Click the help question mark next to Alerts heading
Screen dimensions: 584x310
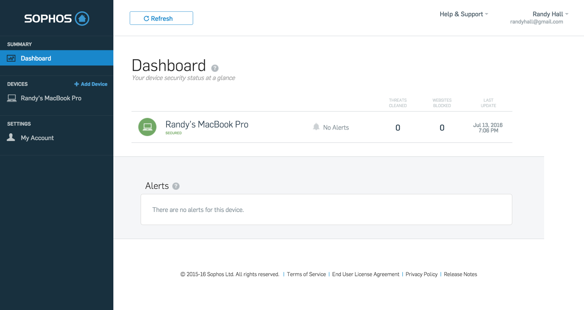click(176, 186)
